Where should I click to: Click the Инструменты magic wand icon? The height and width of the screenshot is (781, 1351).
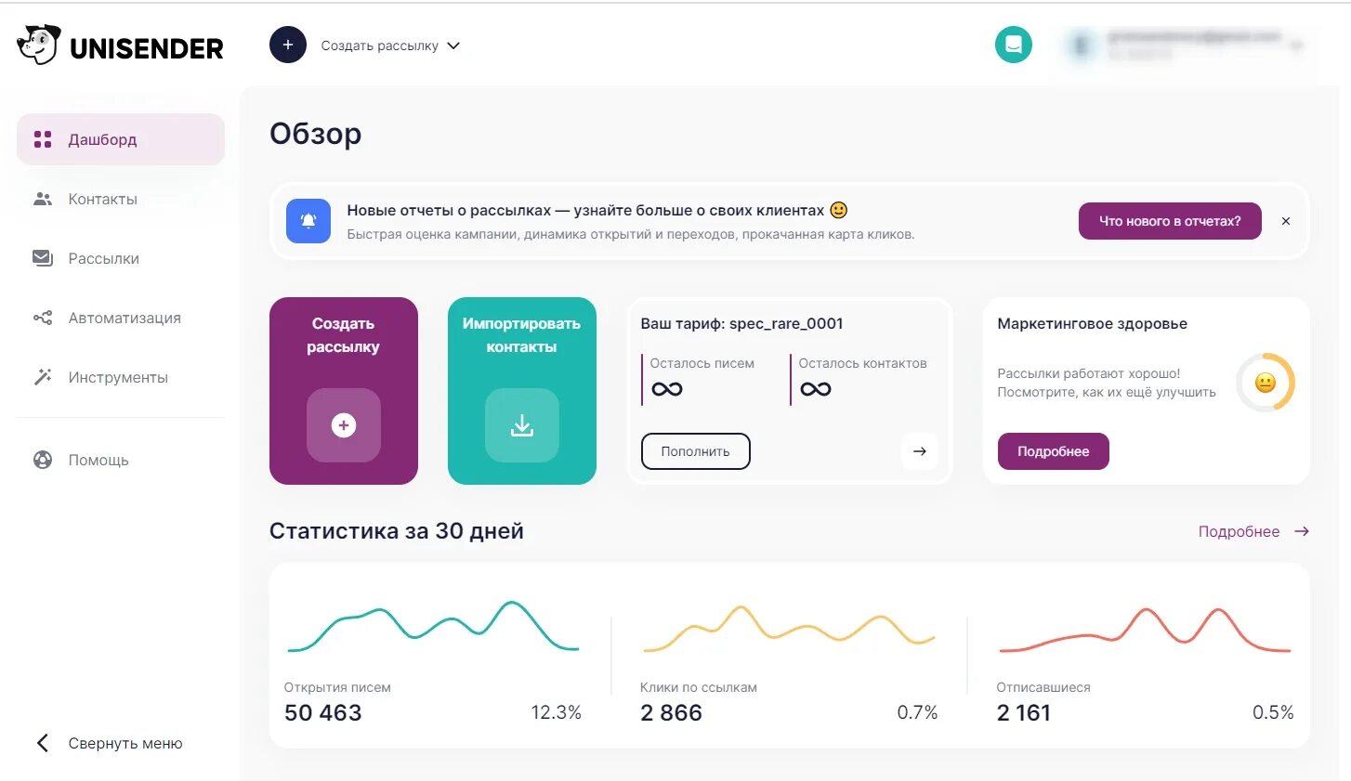[x=43, y=377]
